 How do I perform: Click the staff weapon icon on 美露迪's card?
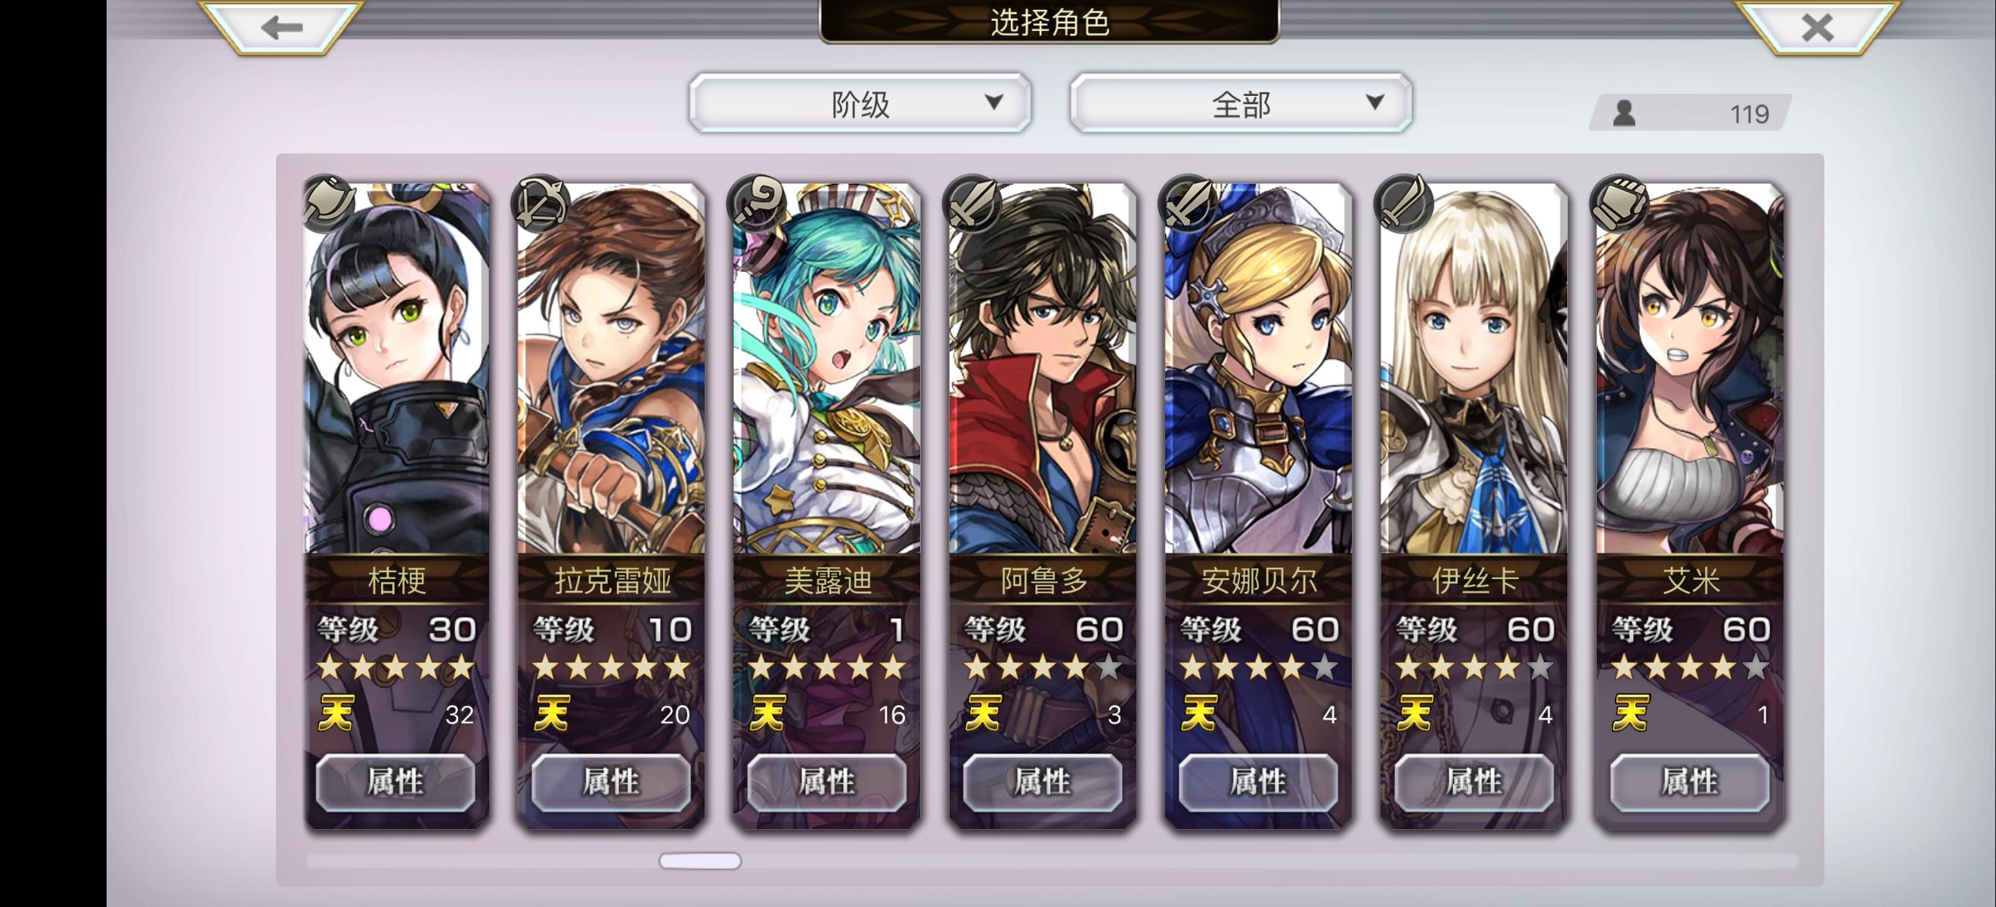tap(755, 203)
